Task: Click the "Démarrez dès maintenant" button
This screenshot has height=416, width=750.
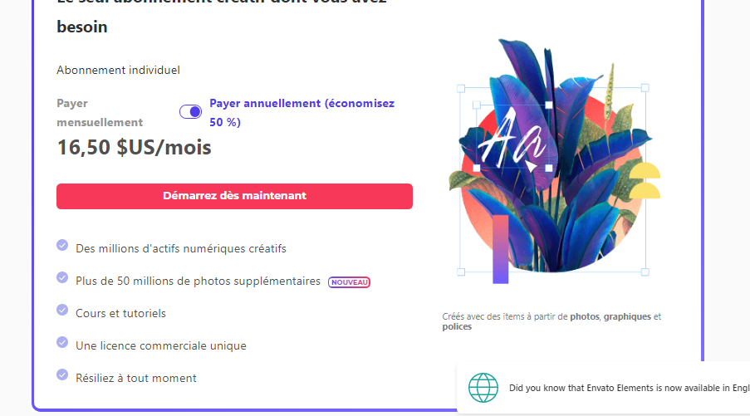Action: (234, 196)
